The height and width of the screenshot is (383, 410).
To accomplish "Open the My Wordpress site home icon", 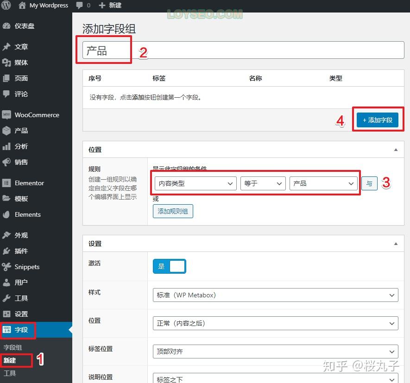I will point(22,5).
